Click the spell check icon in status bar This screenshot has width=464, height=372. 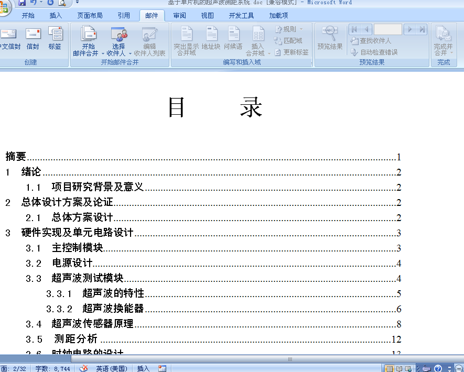84,368
